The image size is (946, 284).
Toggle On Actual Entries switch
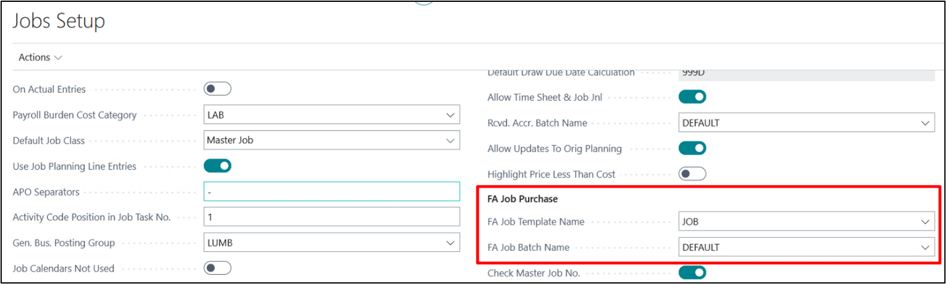click(217, 89)
